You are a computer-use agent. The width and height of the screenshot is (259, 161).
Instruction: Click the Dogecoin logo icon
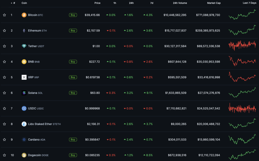point(24,155)
